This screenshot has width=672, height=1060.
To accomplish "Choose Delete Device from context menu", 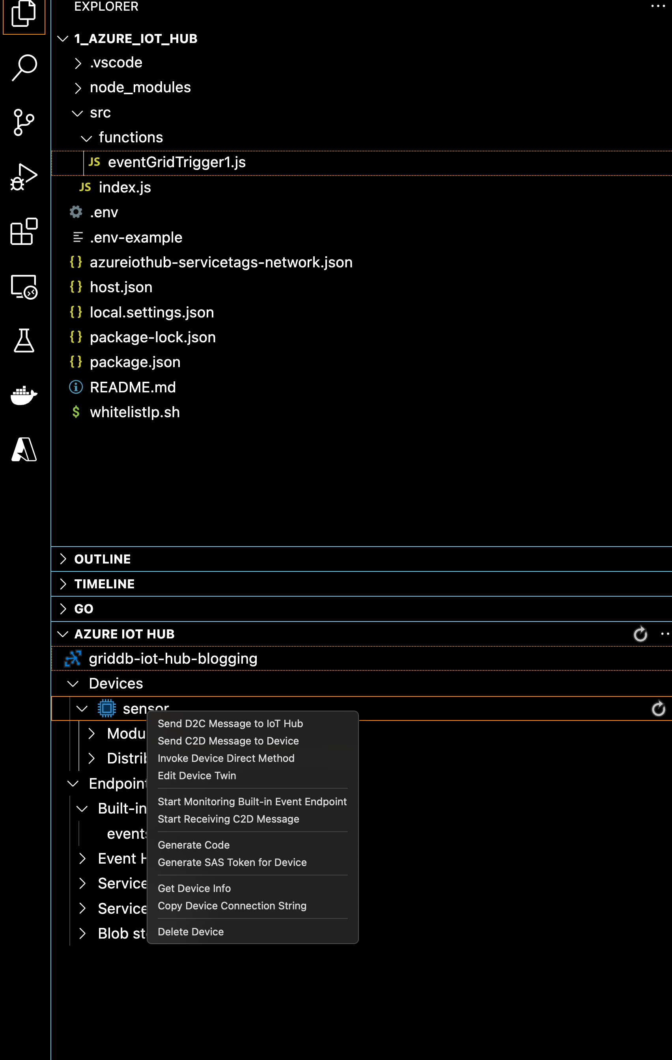I will pos(191,931).
